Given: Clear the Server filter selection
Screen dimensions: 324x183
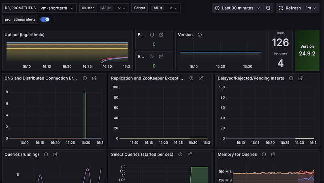Looking at the screenshot, I should coord(171,8).
